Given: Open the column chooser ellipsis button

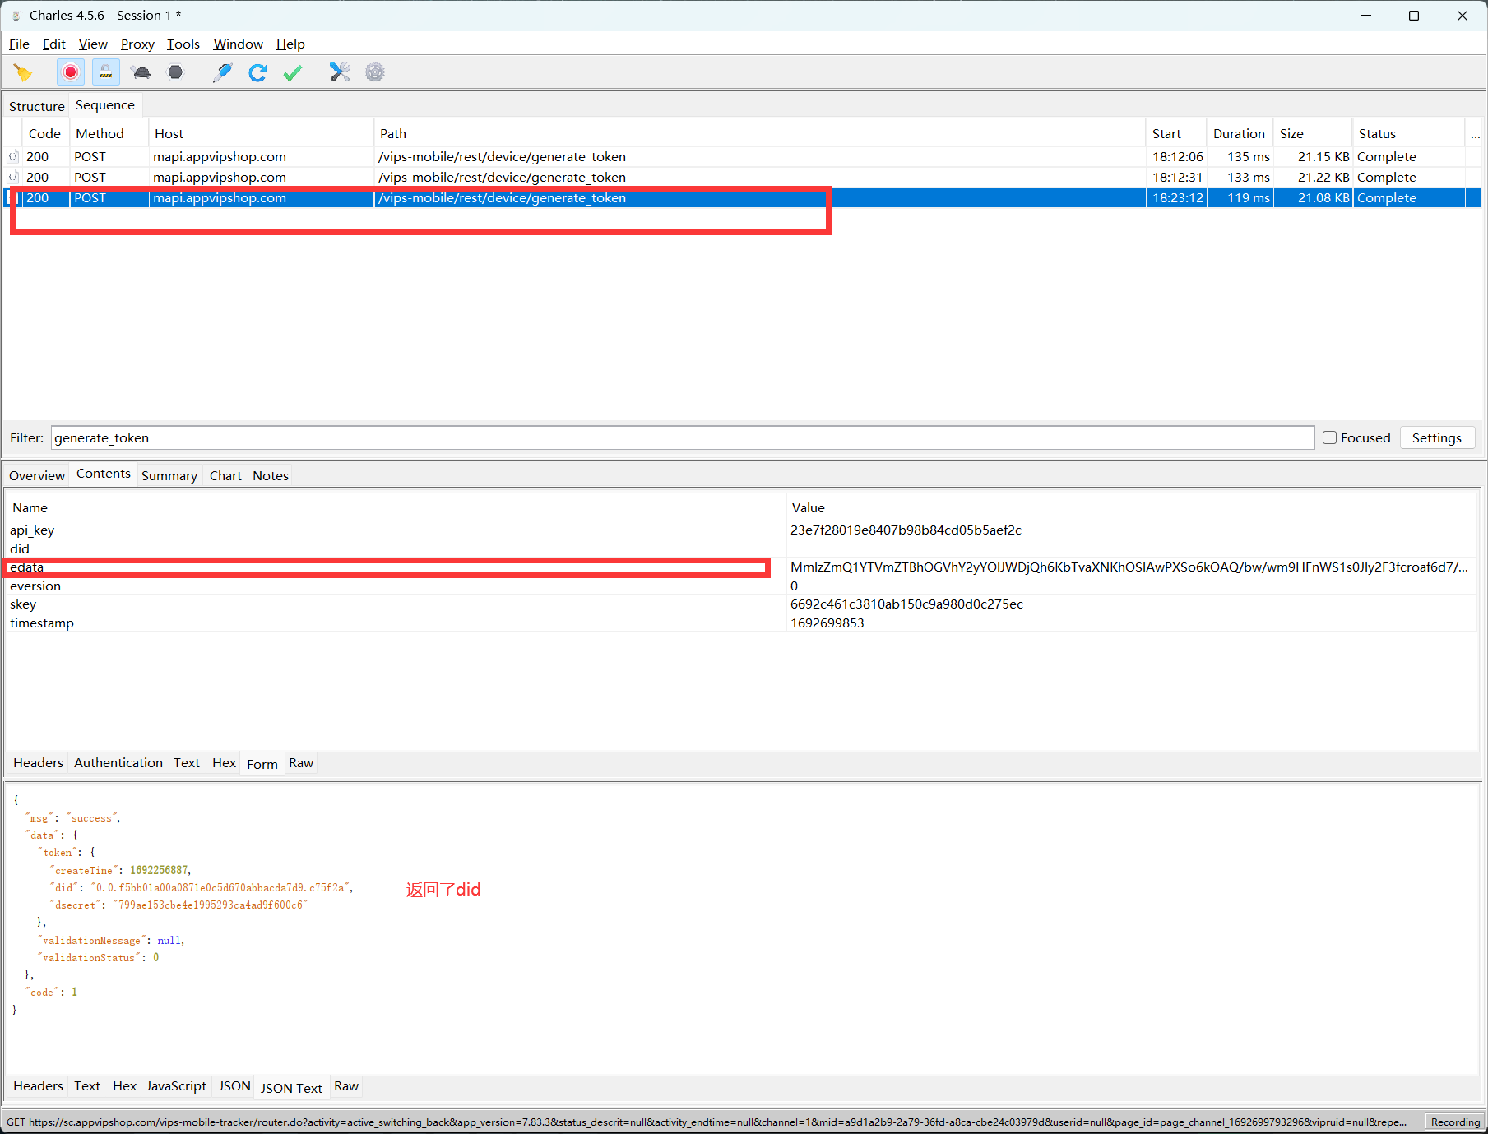Looking at the screenshot, I should click(1475, 133).
